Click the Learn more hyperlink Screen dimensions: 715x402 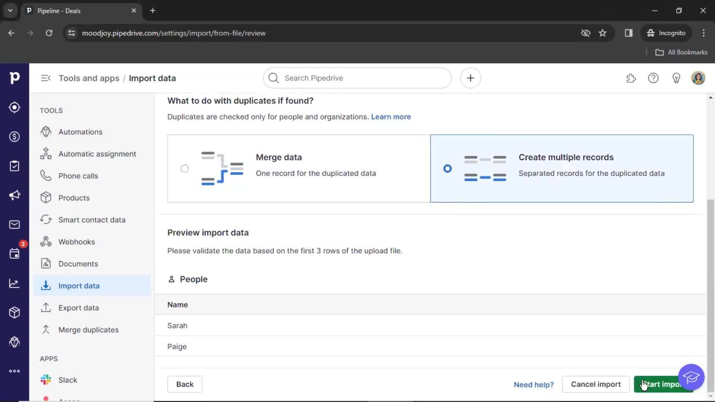coord(391,117)
